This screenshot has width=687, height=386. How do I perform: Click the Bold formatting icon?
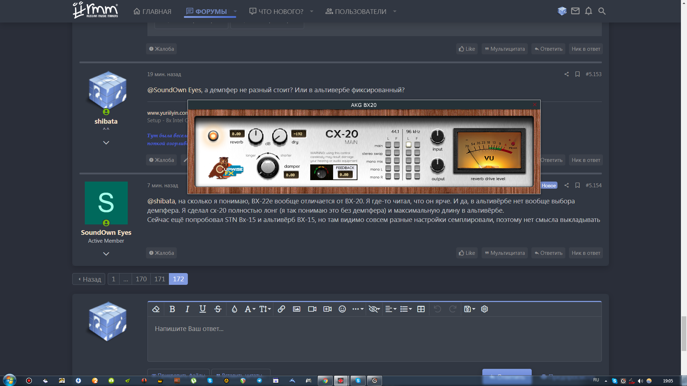(172, 309)
